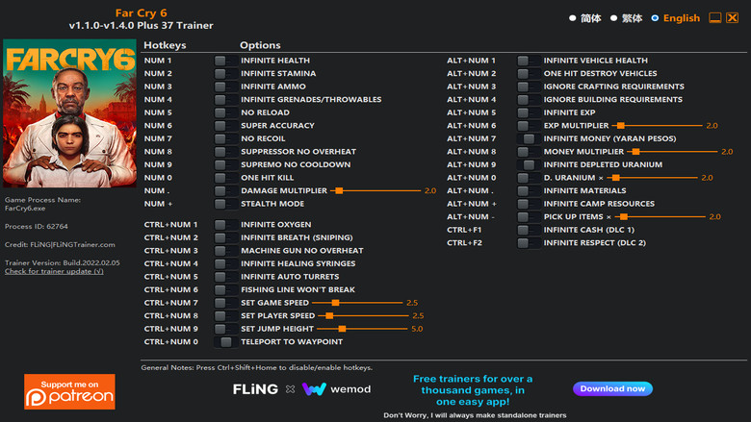Click Check for trainer update link
The height and width of the screenshot is (422, 751).
tap(54, 271)
